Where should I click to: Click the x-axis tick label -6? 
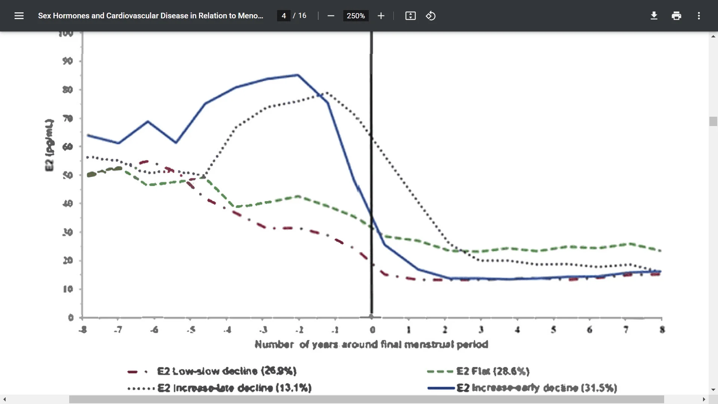pos(154,330)
